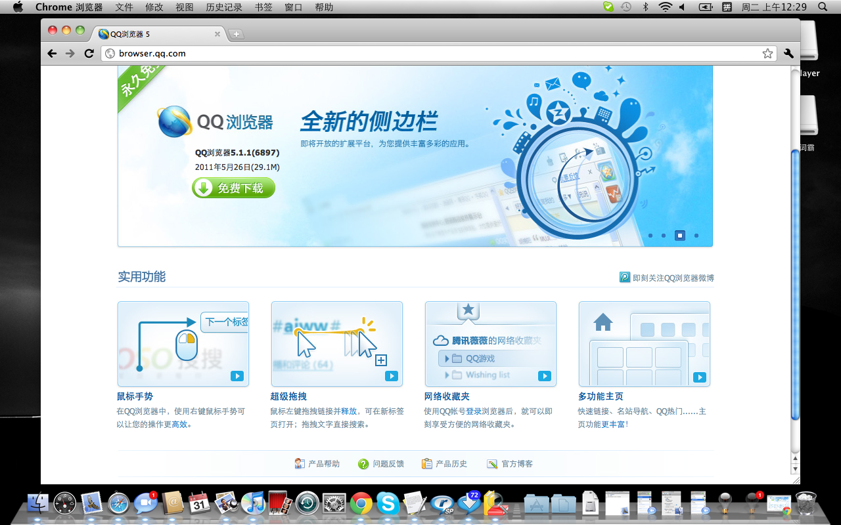The width and height of the screenshot is (841, 525).
Task: Open Spotlight search magnifier
Action: (823, 7)
